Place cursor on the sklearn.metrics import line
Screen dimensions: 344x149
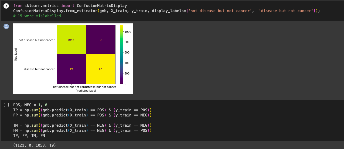(x=70, y=6)
